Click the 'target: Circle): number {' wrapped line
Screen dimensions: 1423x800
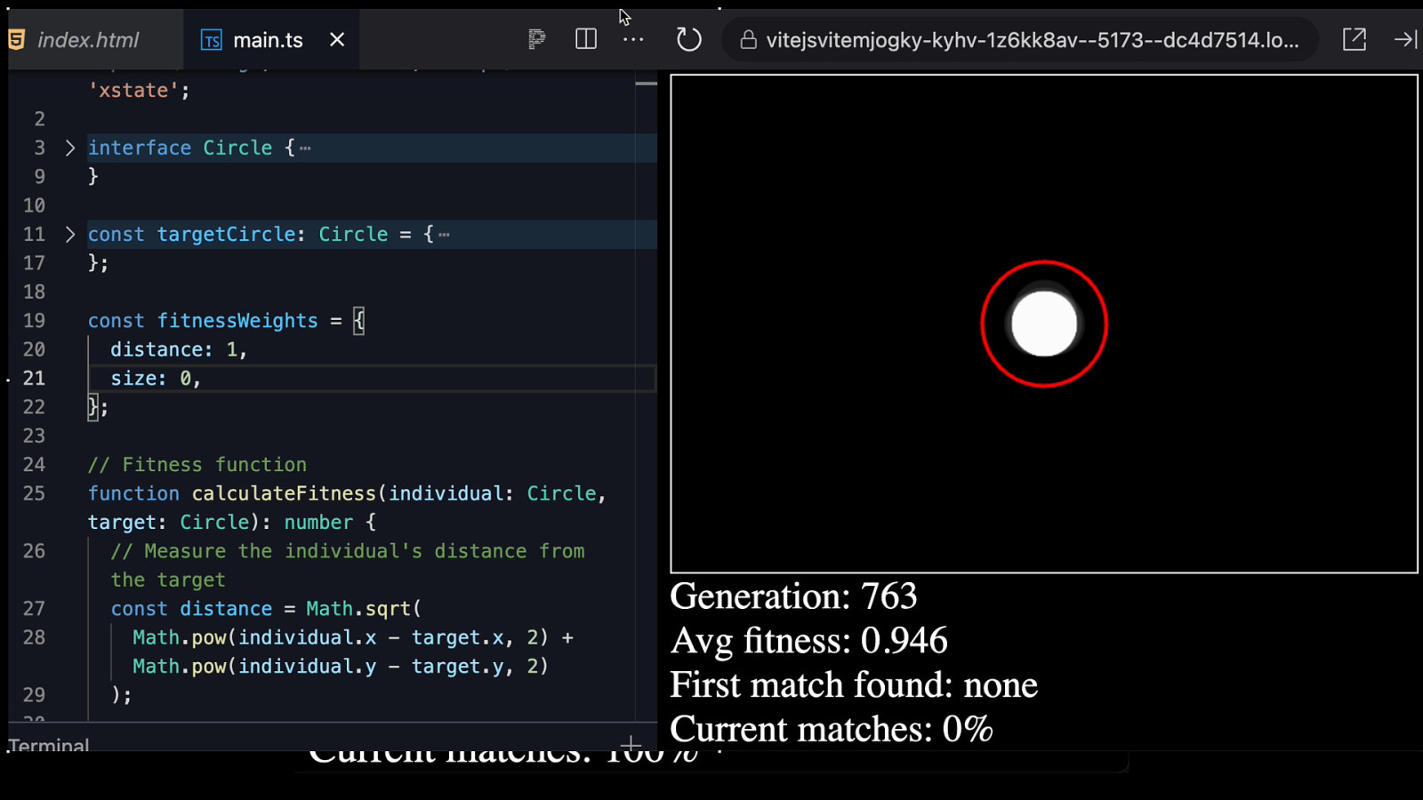pos(231,522)
